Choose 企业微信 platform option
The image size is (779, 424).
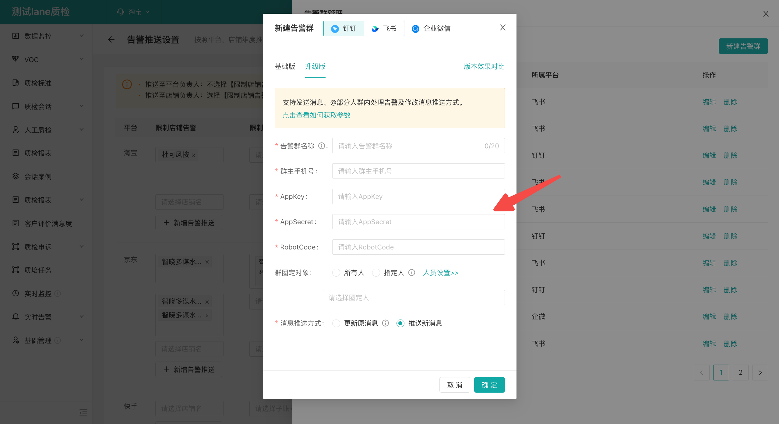pos(431,28)
